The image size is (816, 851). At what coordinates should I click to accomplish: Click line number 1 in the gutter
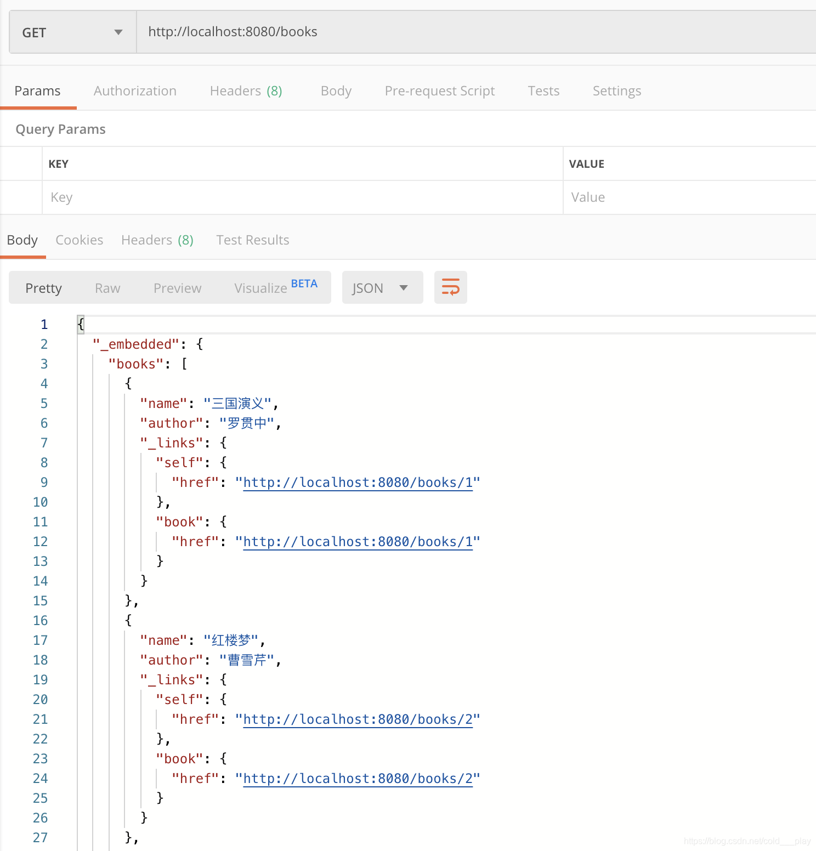[x=44, y=325]
